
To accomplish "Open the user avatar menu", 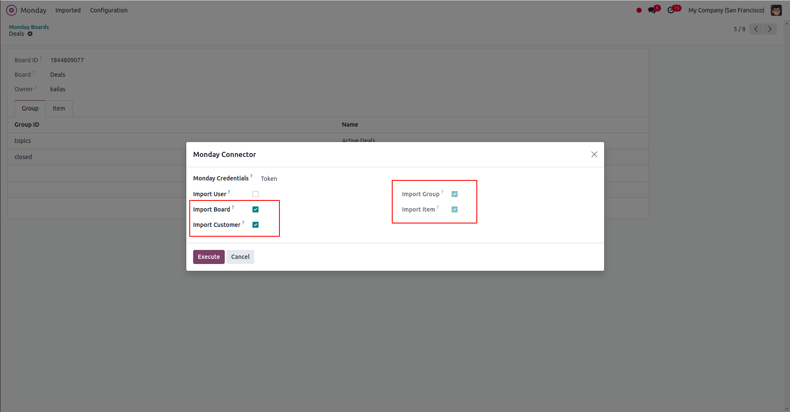I will (x=776, y=10).
